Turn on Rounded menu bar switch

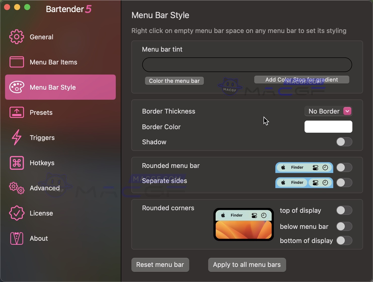coord(344,167)
